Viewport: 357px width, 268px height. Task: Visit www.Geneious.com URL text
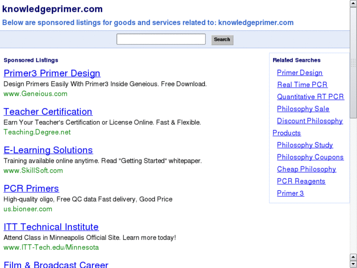(x=35, y=94)
